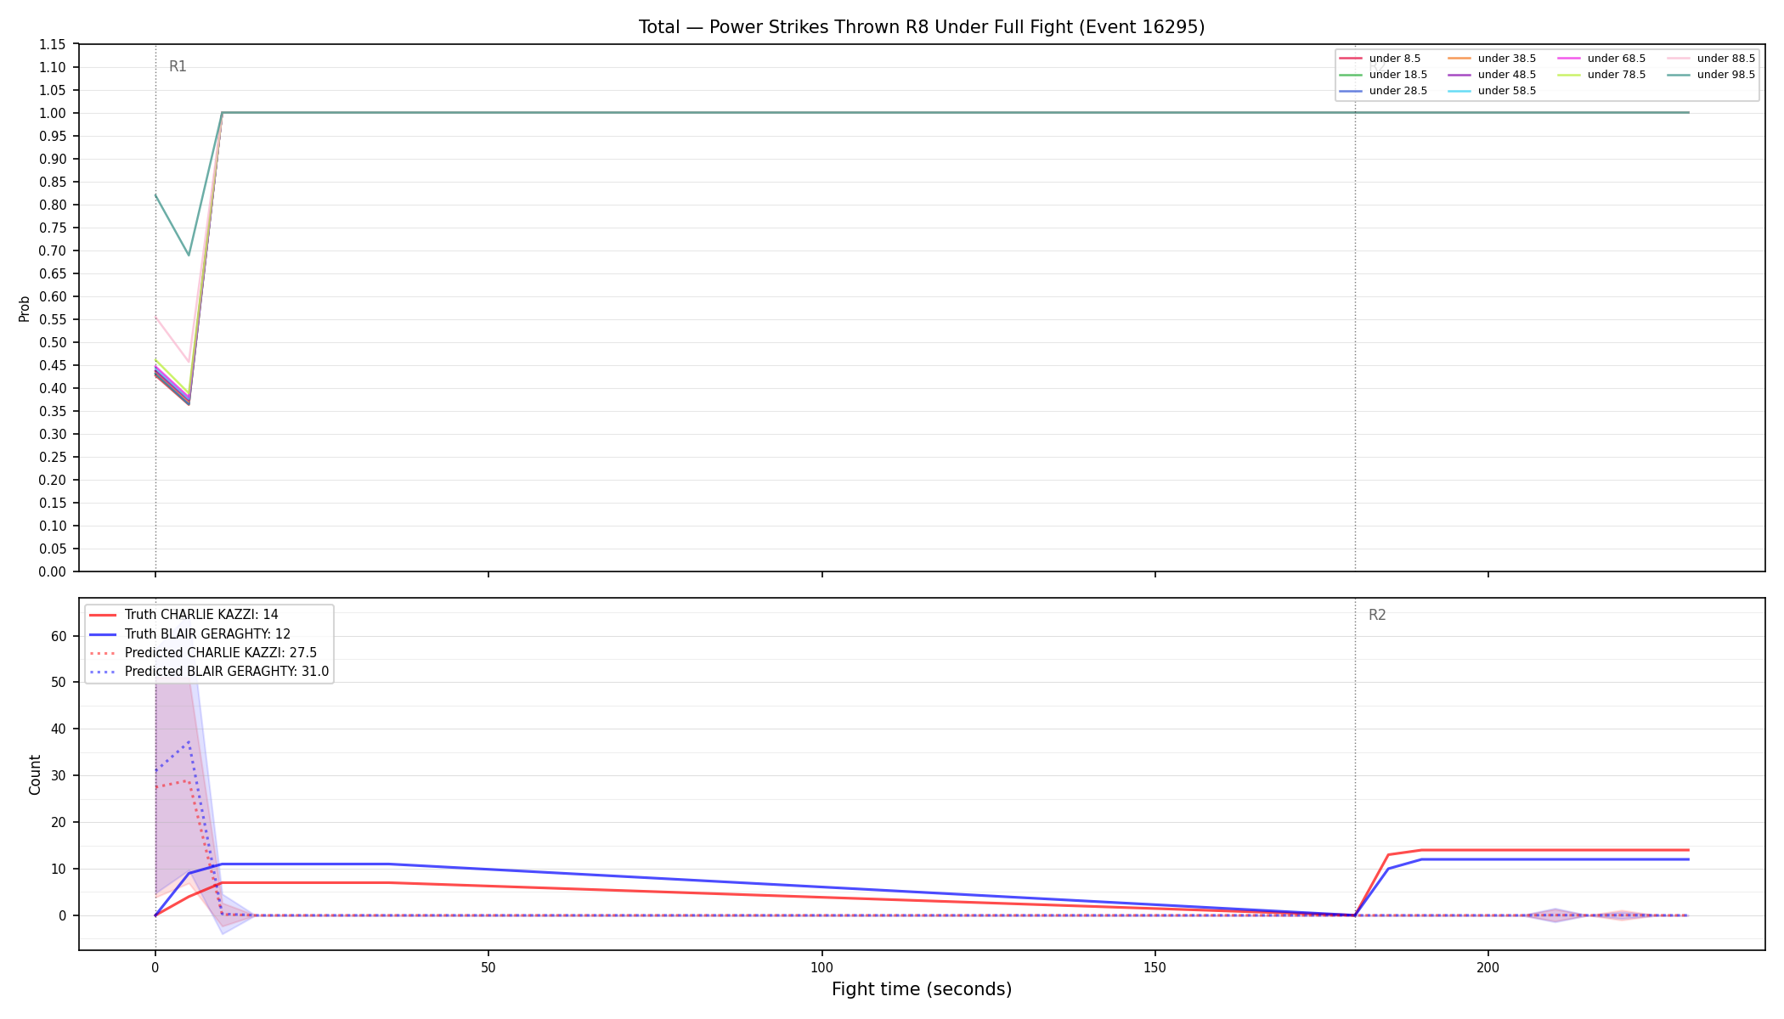Click the 0.35 tick on the Prob axis
1784x1019 pixels.
click(53, 412)
